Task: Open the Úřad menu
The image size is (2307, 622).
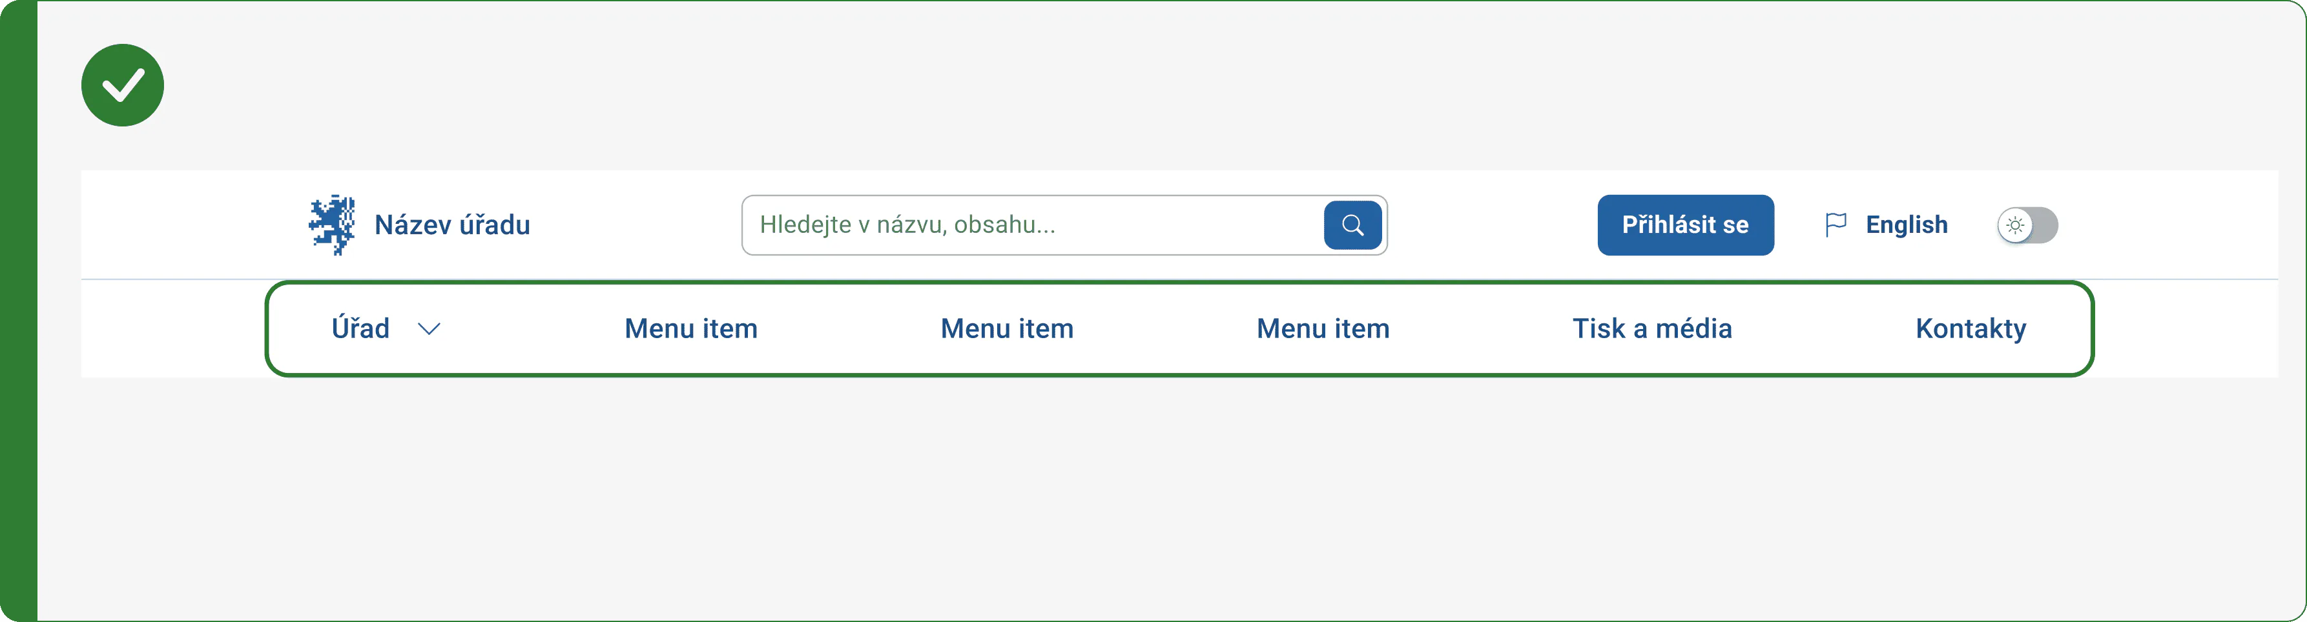Action: point(360,328)
